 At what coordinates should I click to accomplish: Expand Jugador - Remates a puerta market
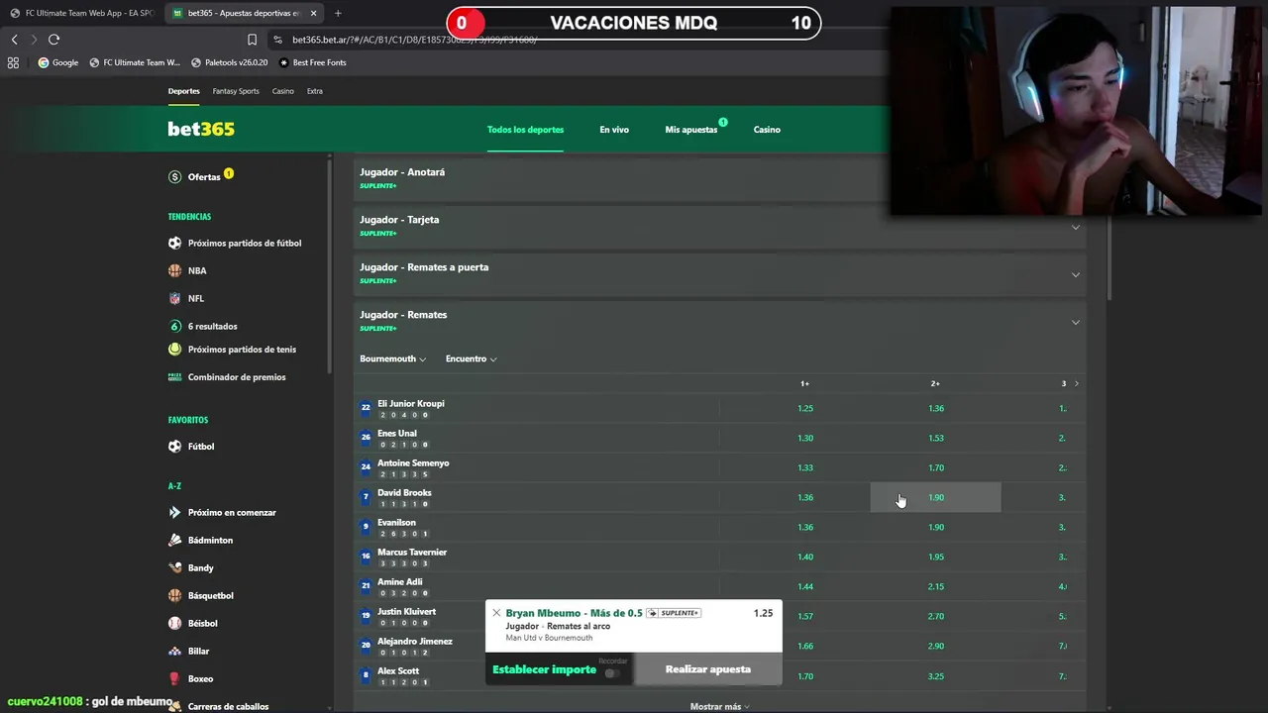pyautogui.click(x=719, y=273)
